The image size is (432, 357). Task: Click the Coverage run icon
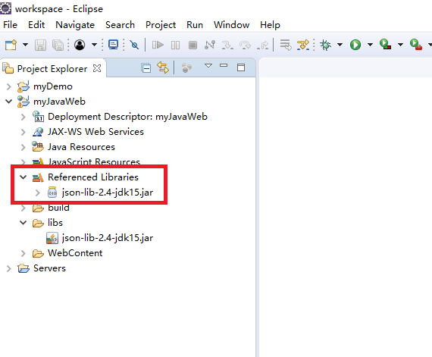click(386, 45)
